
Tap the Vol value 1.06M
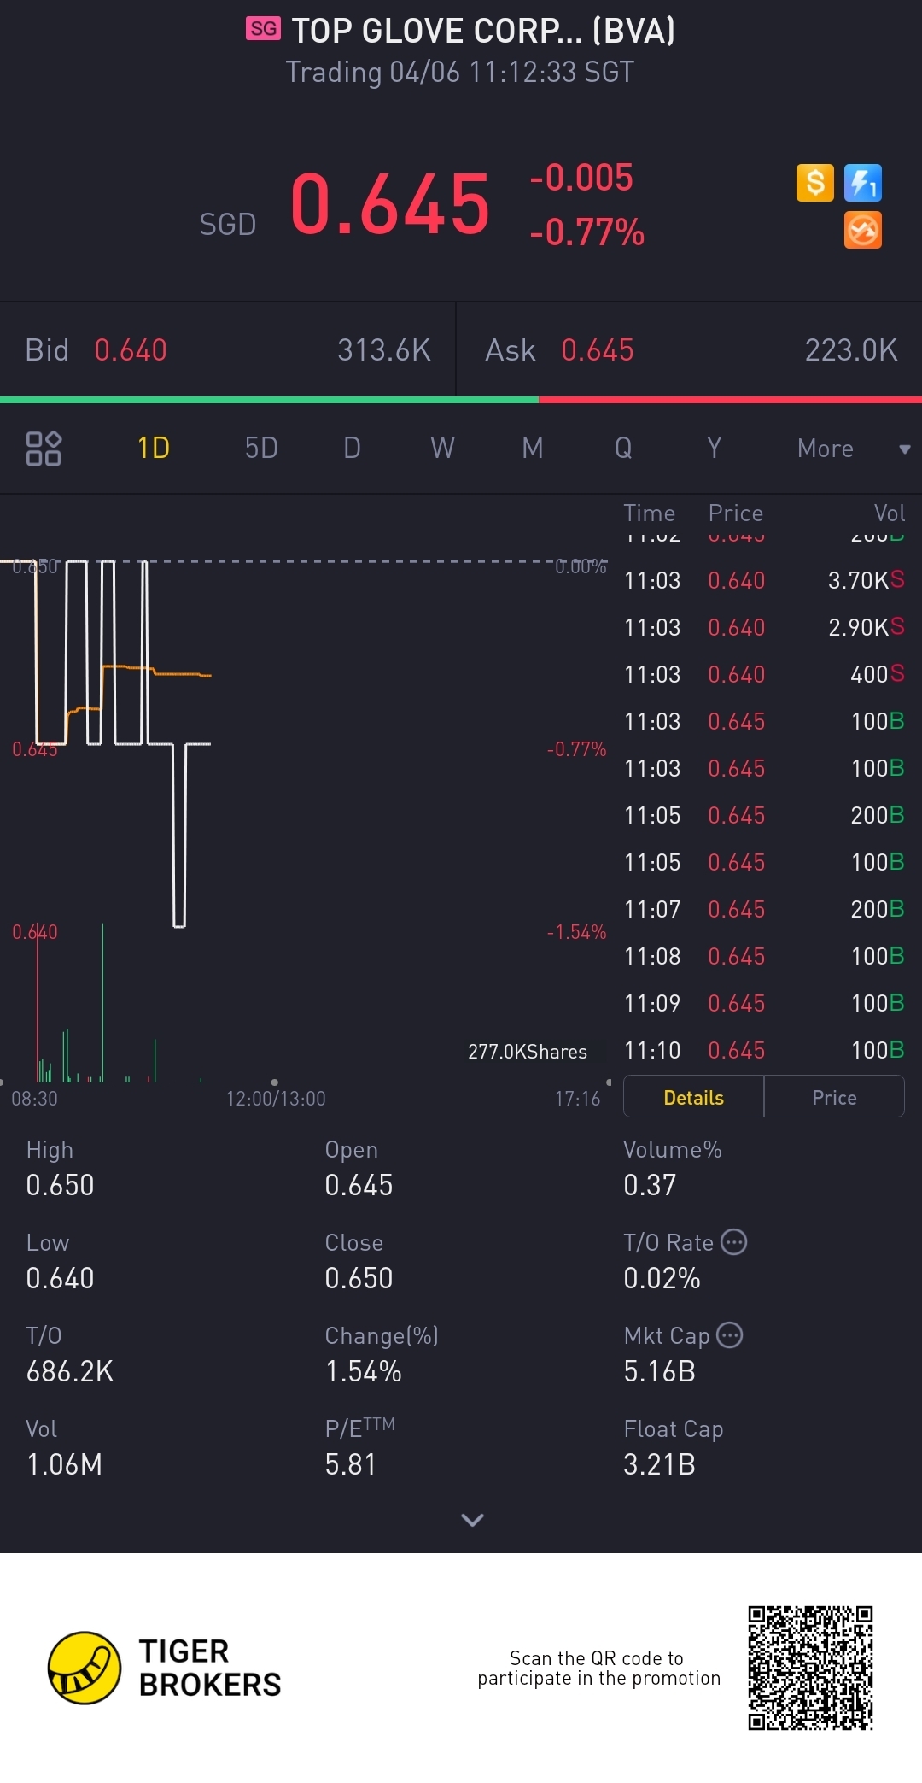click(x=64, y=1464)
